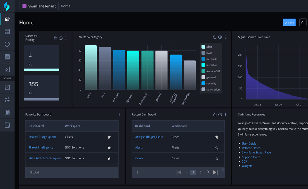Open the book documentation sidebar icon
The width and height of the screenshot is (308, 189).
point(7,112)
